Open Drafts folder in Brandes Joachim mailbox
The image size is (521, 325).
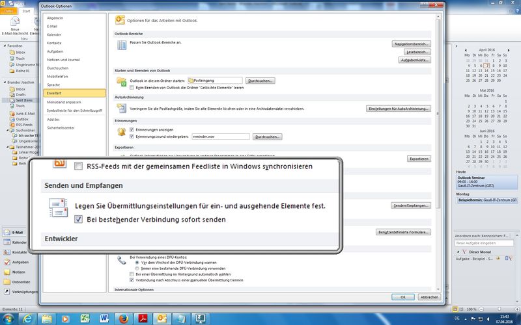coord(21,94)
